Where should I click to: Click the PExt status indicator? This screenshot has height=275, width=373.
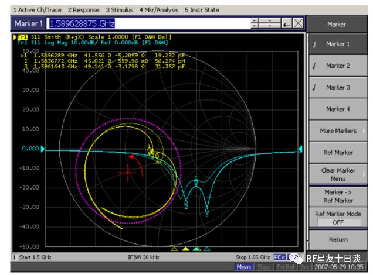click(x=280, y=257)
